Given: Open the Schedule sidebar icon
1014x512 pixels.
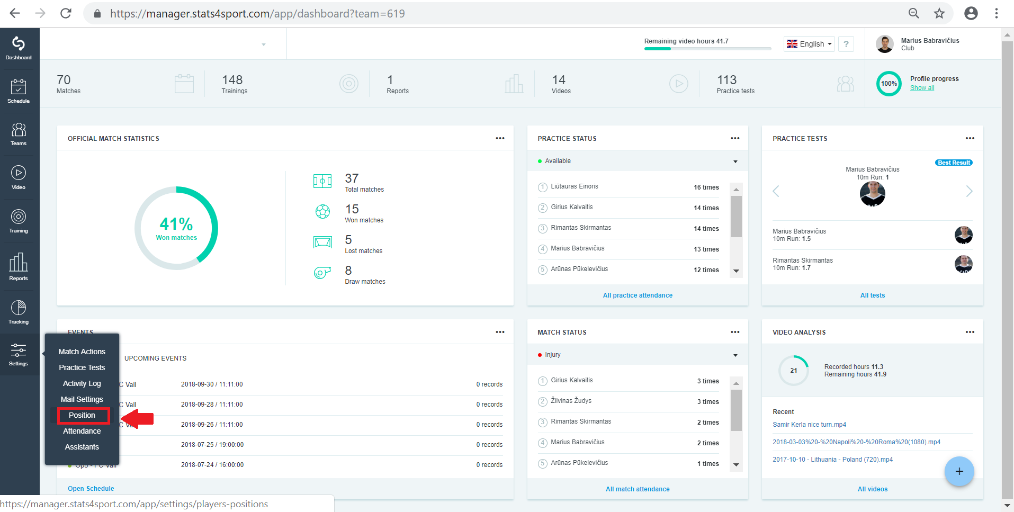Looking at the screenshot, I should 19,91.
